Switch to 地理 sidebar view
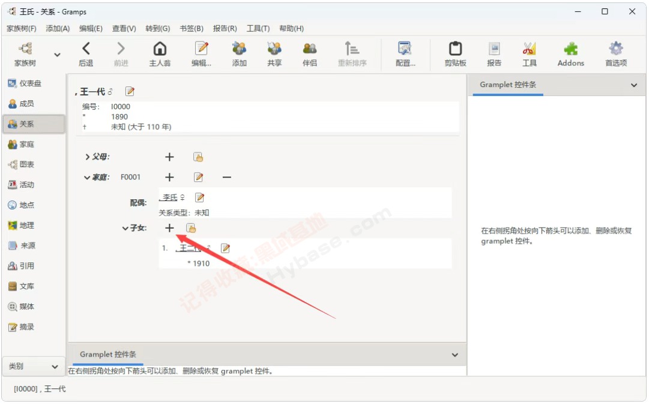This screenshot has height=404, width=649. tap(34, 226)
